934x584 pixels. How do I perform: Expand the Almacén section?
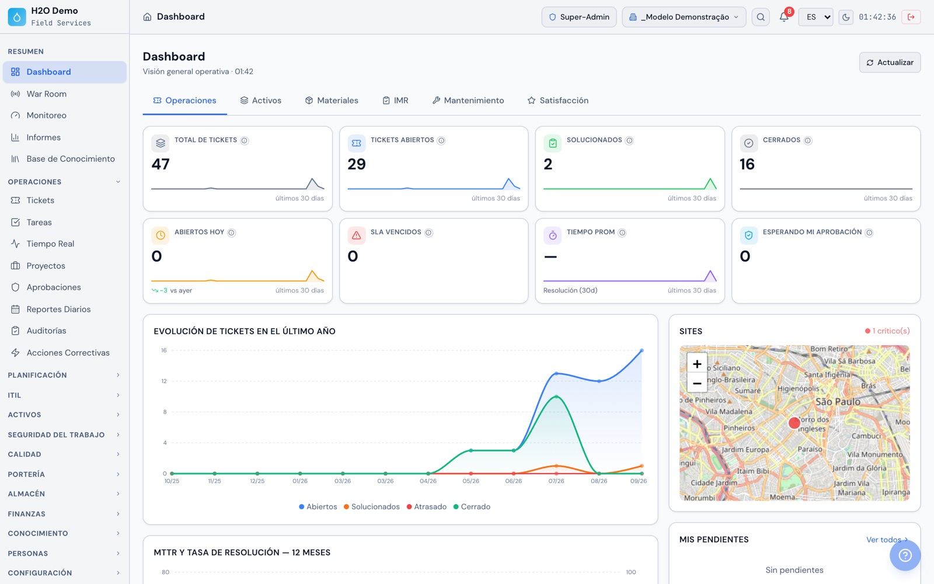[x=65, y=494]
